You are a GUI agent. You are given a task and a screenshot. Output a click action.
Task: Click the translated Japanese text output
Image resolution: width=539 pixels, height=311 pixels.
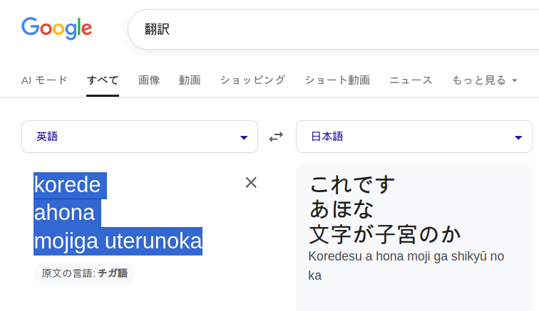[x=384, y=209]
